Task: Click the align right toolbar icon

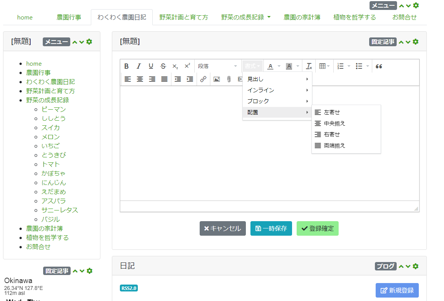Action: click(152, 79)
